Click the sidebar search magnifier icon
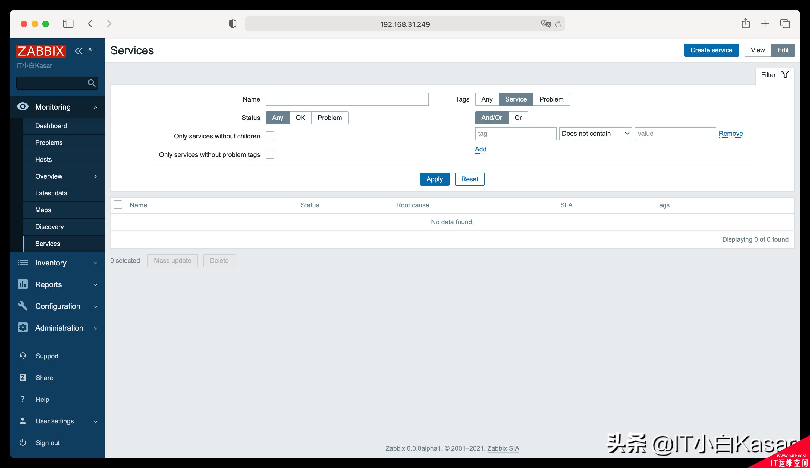The image size is (810, 468). [92, 83]
